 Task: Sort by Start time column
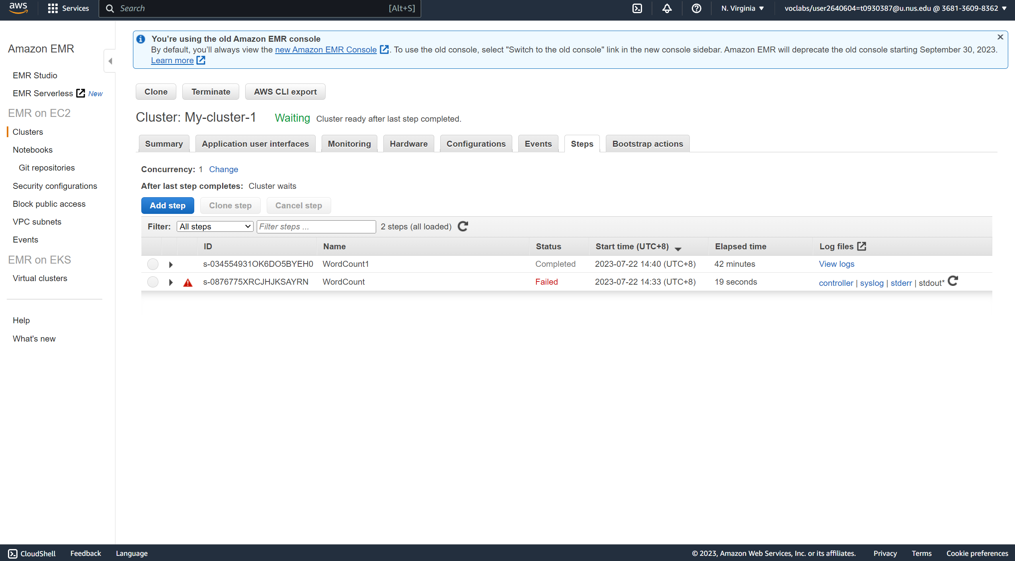click(x=638, y=247)
